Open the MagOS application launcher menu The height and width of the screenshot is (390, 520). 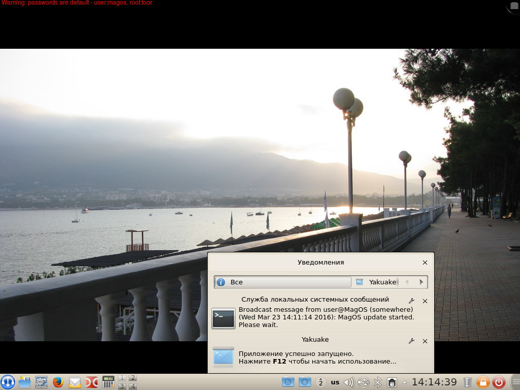click(8, 382)
